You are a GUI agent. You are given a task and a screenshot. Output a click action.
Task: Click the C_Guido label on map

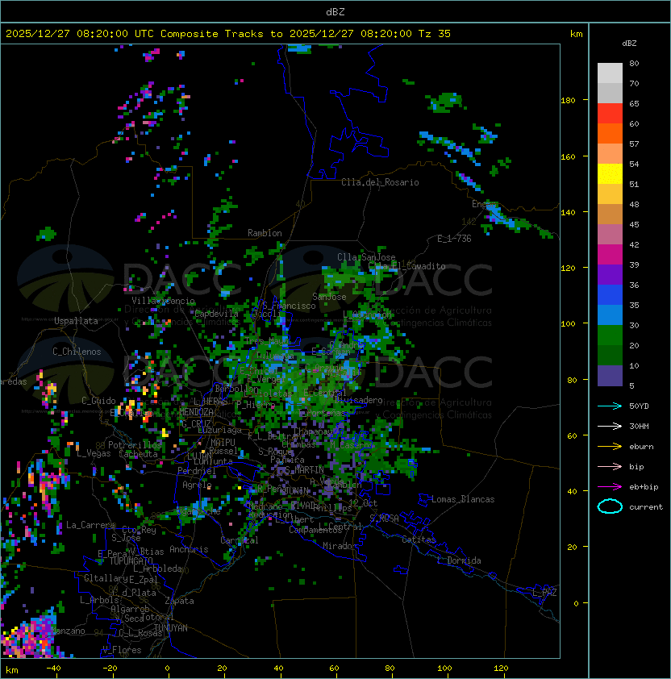tap(98, 401)
